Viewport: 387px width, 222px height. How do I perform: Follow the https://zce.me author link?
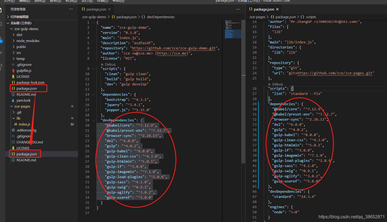(x=172, y=53)
